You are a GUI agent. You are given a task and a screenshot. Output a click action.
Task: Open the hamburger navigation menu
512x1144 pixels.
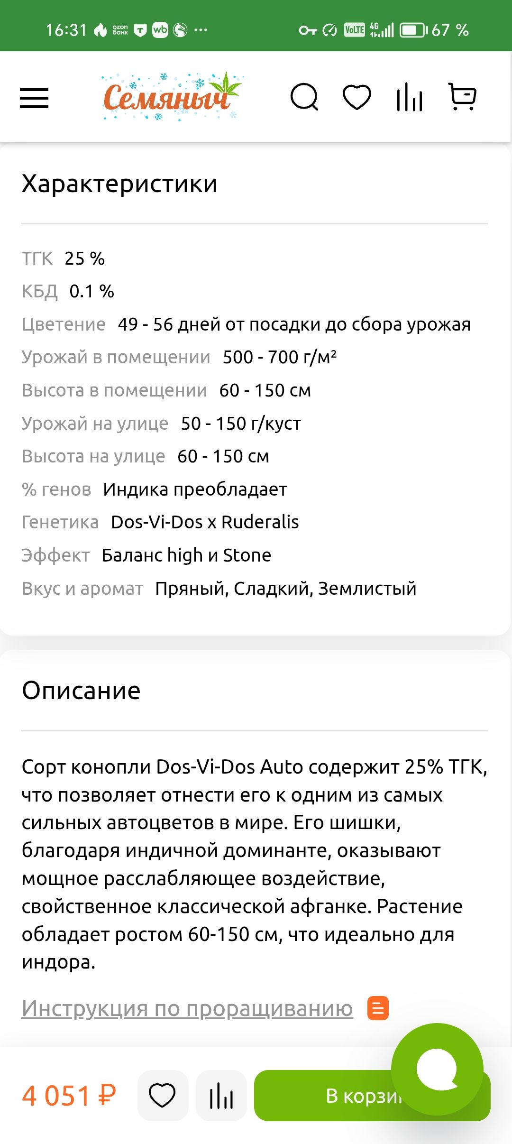click(x=34, y=98)
